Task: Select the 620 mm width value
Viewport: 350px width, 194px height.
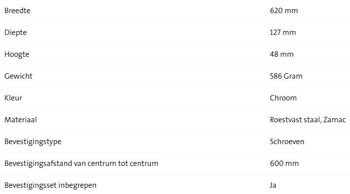Action: (x=284, y=11)
